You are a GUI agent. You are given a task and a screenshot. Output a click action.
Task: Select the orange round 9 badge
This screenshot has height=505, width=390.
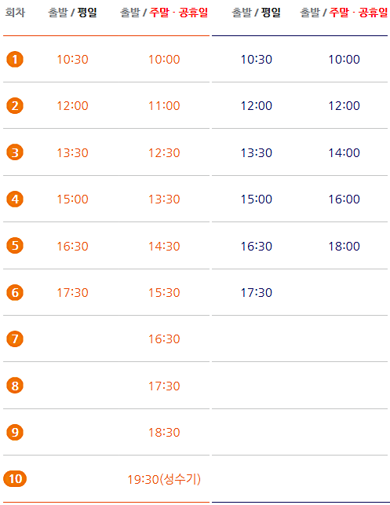click(x=15, y=432)
